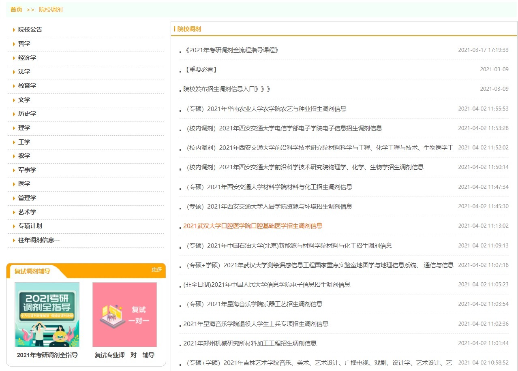Click the 管理学 arrow icon
Image resolution: width=518 pixels, height=371 pixels.
(x=14, y=198)
